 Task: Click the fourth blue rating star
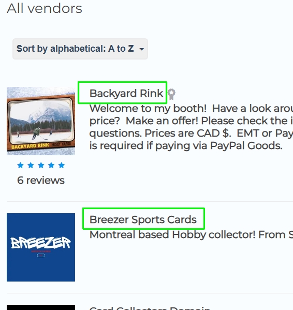(51, 165)
